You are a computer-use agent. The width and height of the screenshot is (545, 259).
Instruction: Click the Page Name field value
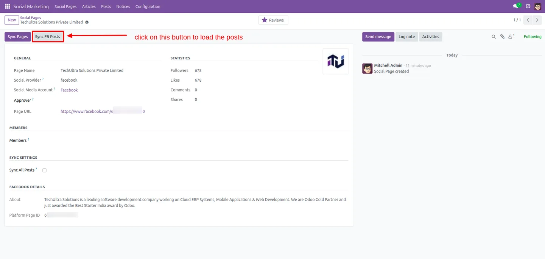click(x=92, y=70)
